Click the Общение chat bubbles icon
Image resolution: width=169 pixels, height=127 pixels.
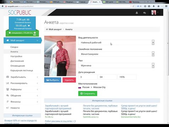point(7,96)
